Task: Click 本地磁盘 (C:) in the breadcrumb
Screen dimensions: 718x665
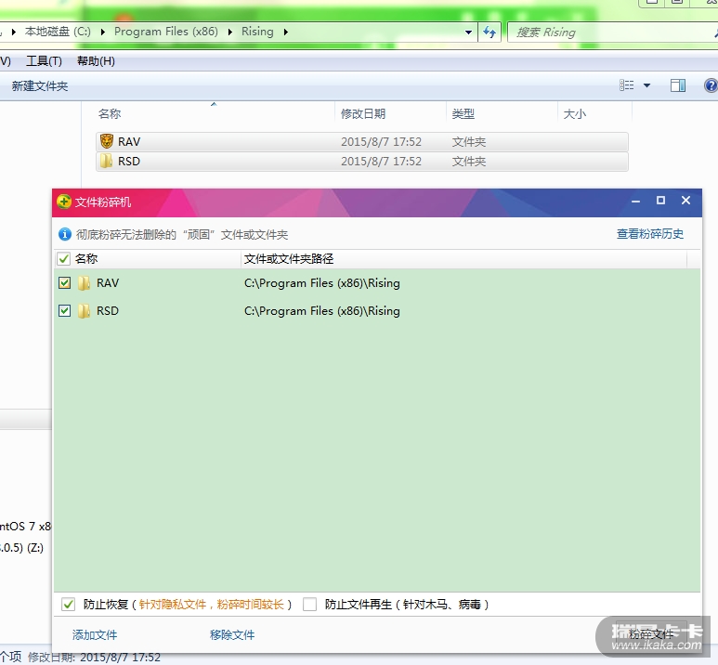Action: [x=58, y=32]
